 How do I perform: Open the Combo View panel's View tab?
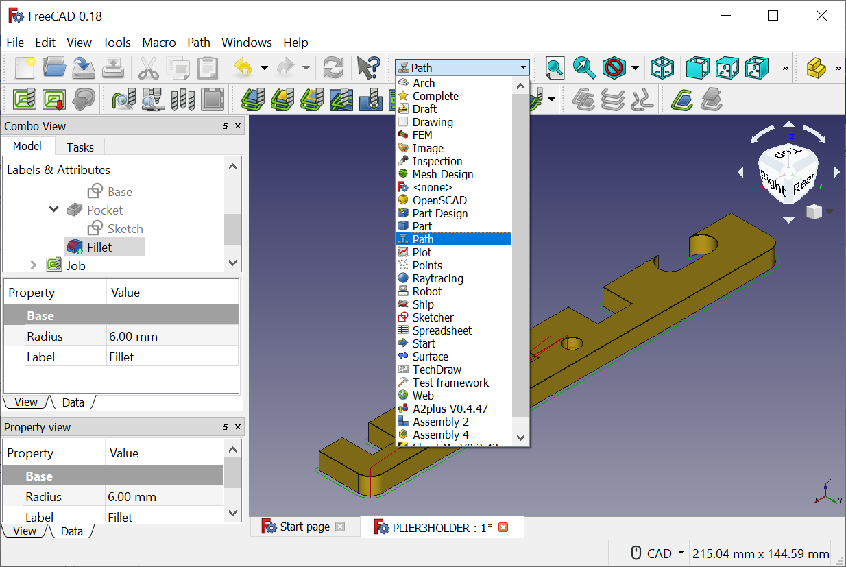(26, 402)
